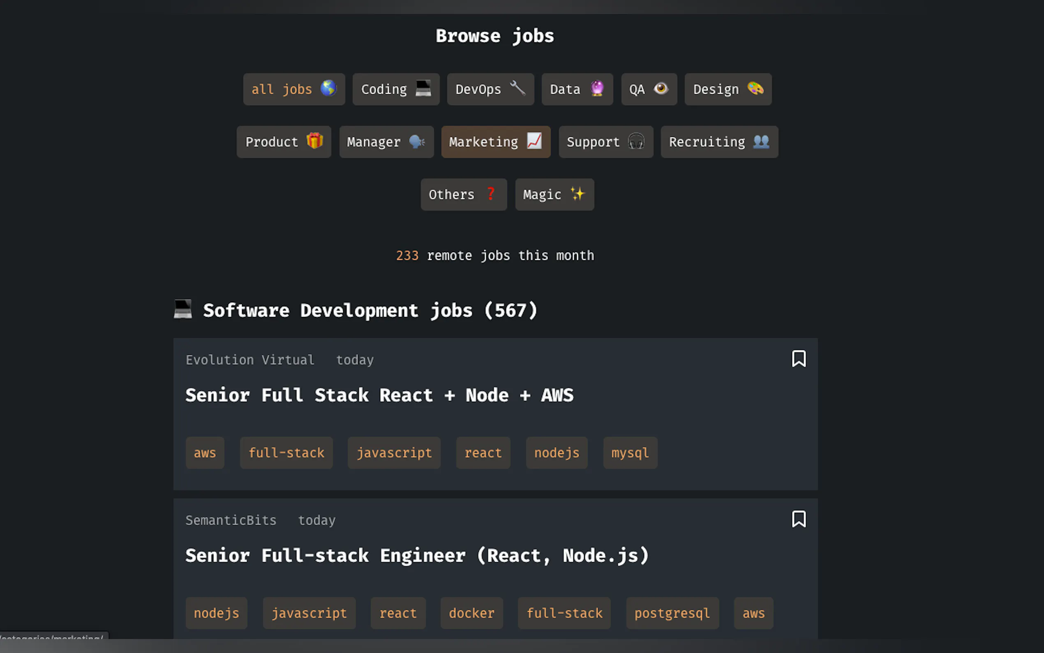
Task: Open the Manager jobs category
Action: point(386,142)
